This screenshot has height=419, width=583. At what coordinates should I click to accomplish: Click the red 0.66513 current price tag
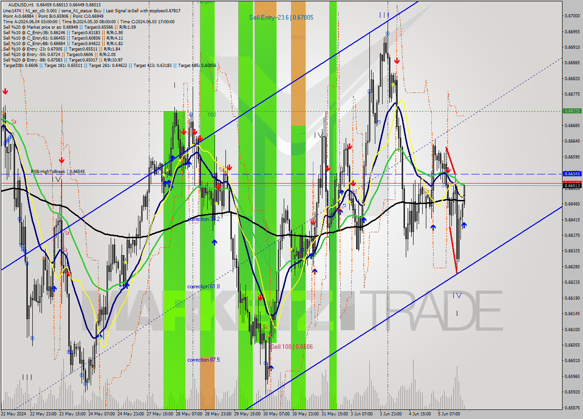572,185
